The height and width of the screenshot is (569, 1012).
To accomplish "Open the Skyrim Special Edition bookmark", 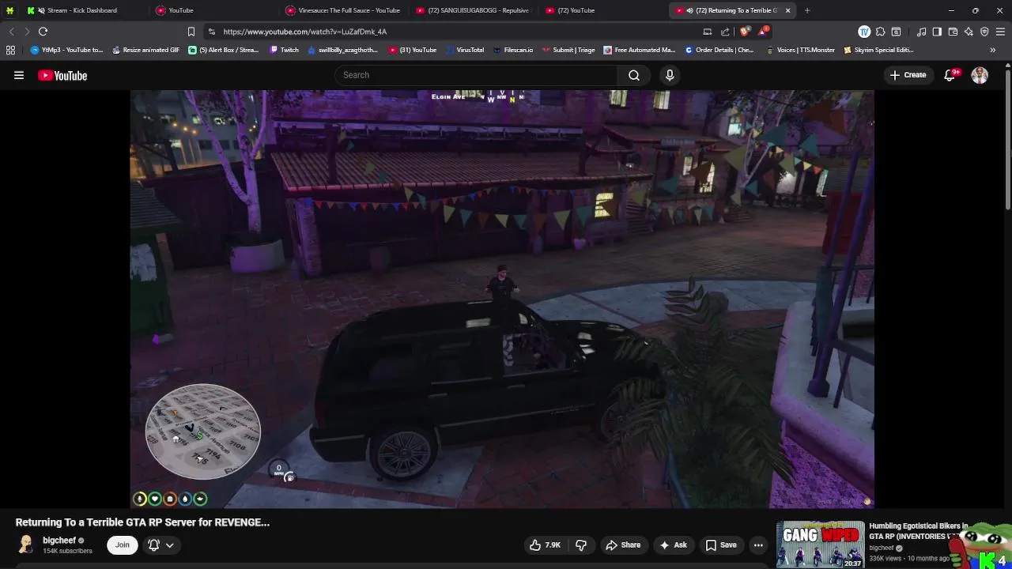I will pos(878,50).
